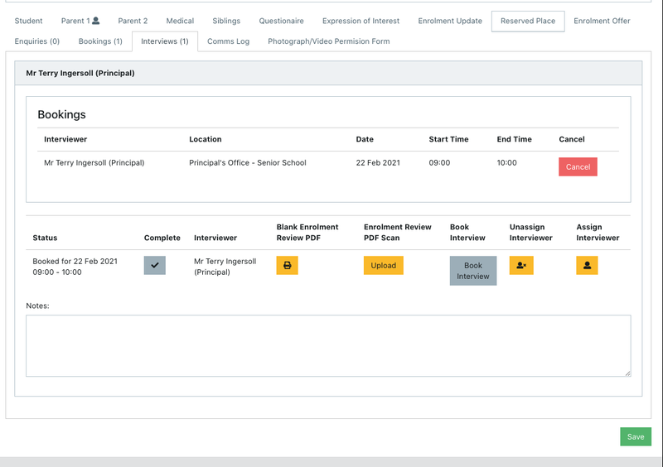This screenshot has height=467, width=663.
Task: Switch to Expression of Interest tab
Action: [361, 21]
